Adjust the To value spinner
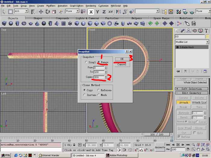Image resolution: width=211 pixels, height=158 pixels. 106,72
